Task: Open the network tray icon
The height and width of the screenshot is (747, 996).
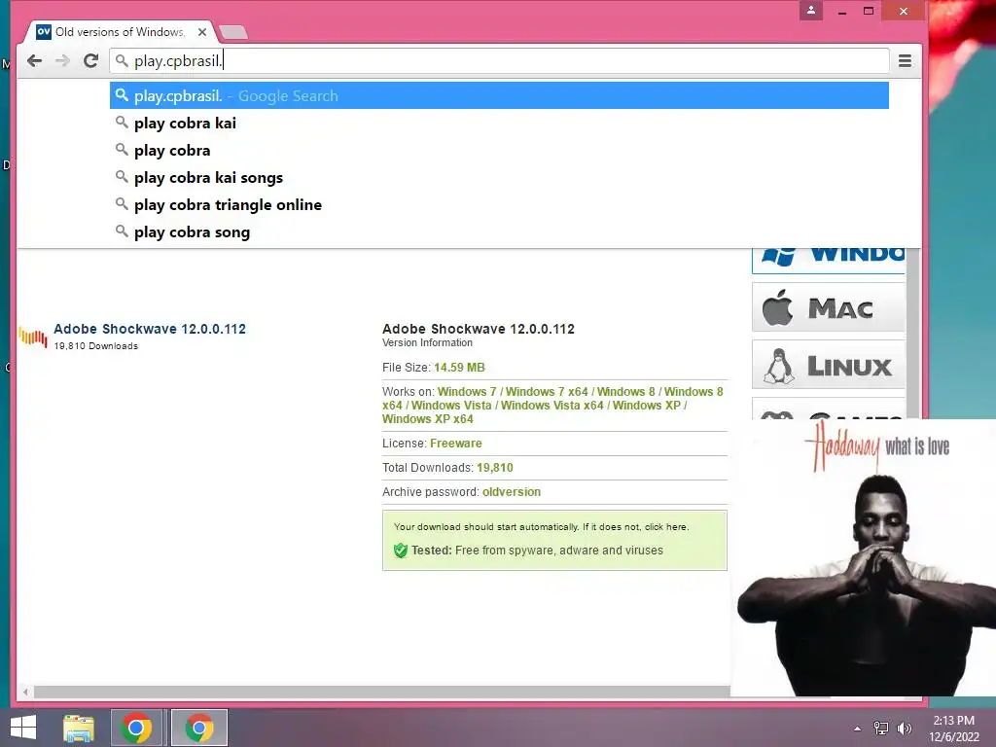Action: coord(881,729)
